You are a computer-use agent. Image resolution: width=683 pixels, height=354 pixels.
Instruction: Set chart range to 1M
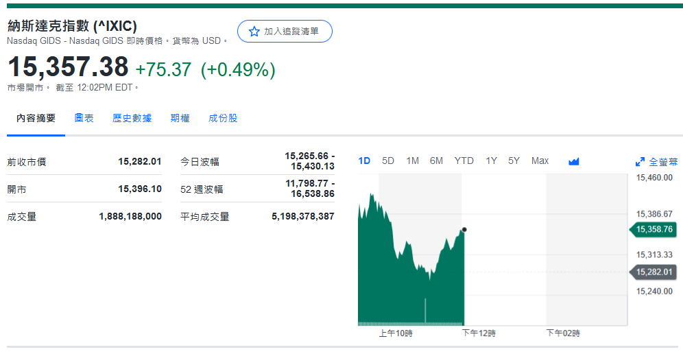pos(412,161)
